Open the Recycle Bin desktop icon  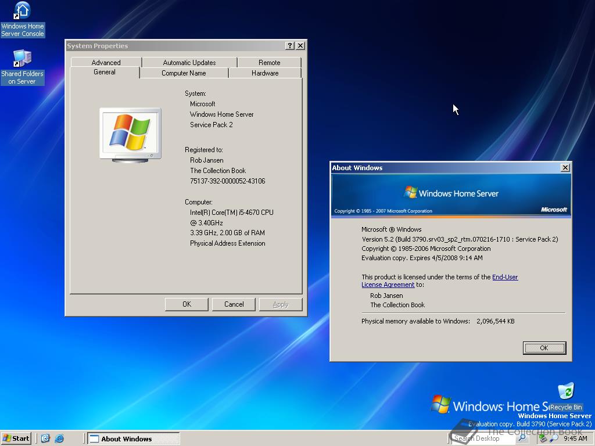click(566, 397)
